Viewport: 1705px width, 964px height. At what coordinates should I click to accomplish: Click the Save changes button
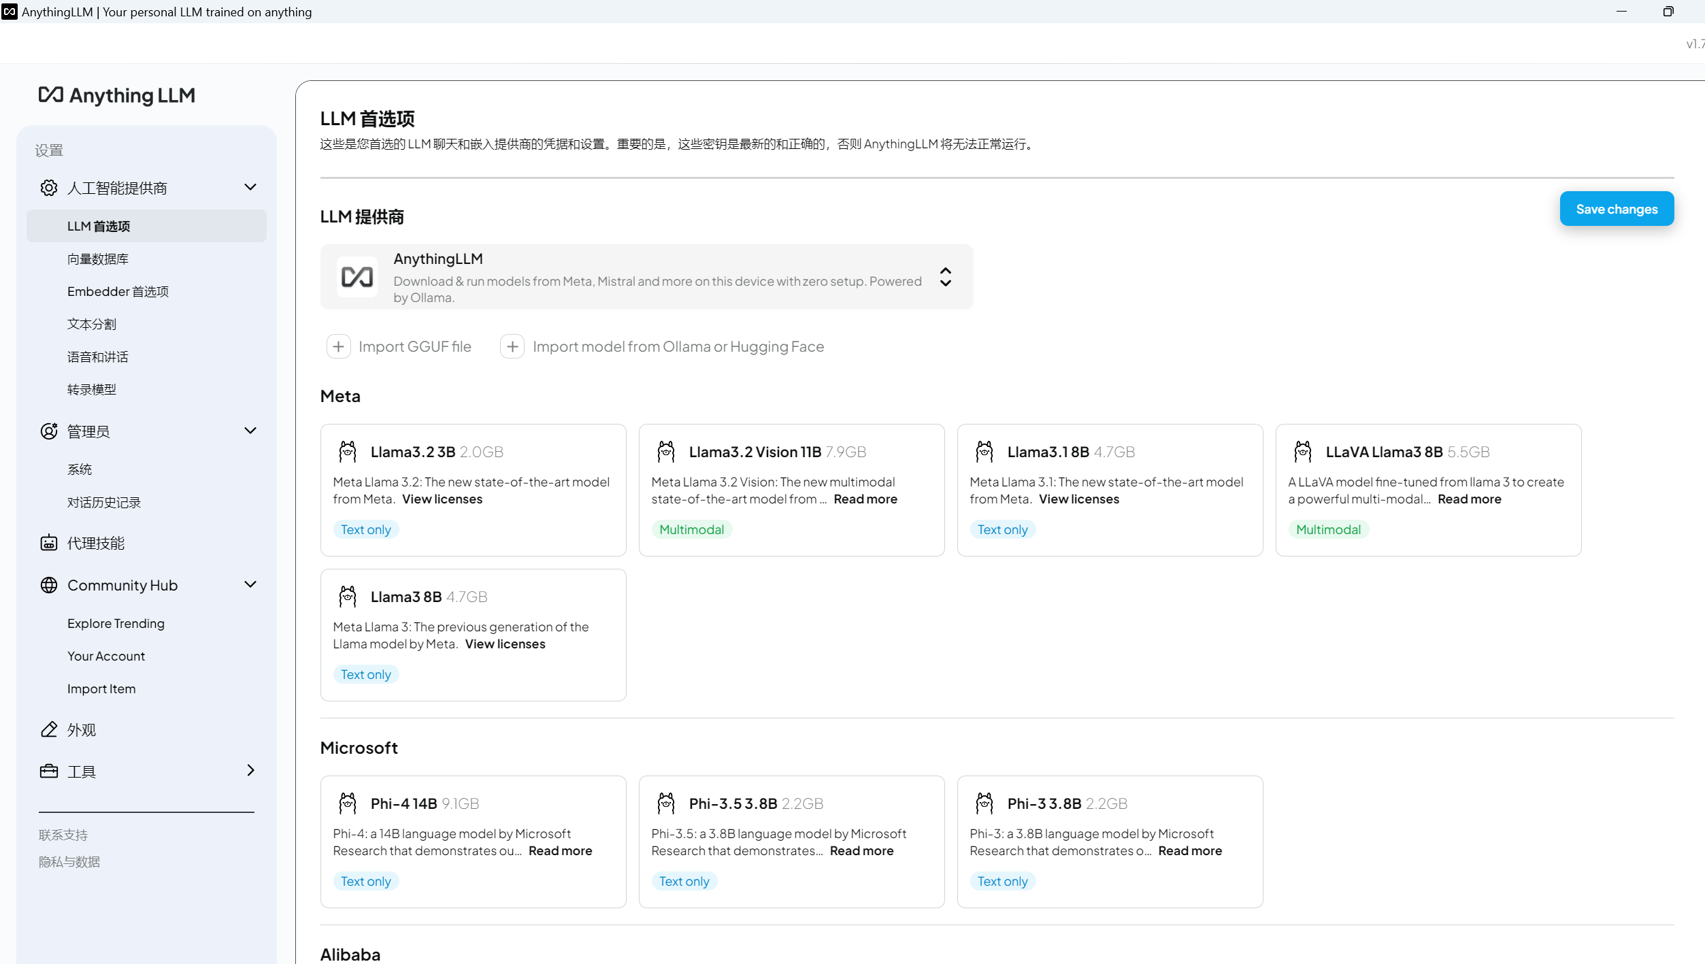click(x=1617, y=209)
